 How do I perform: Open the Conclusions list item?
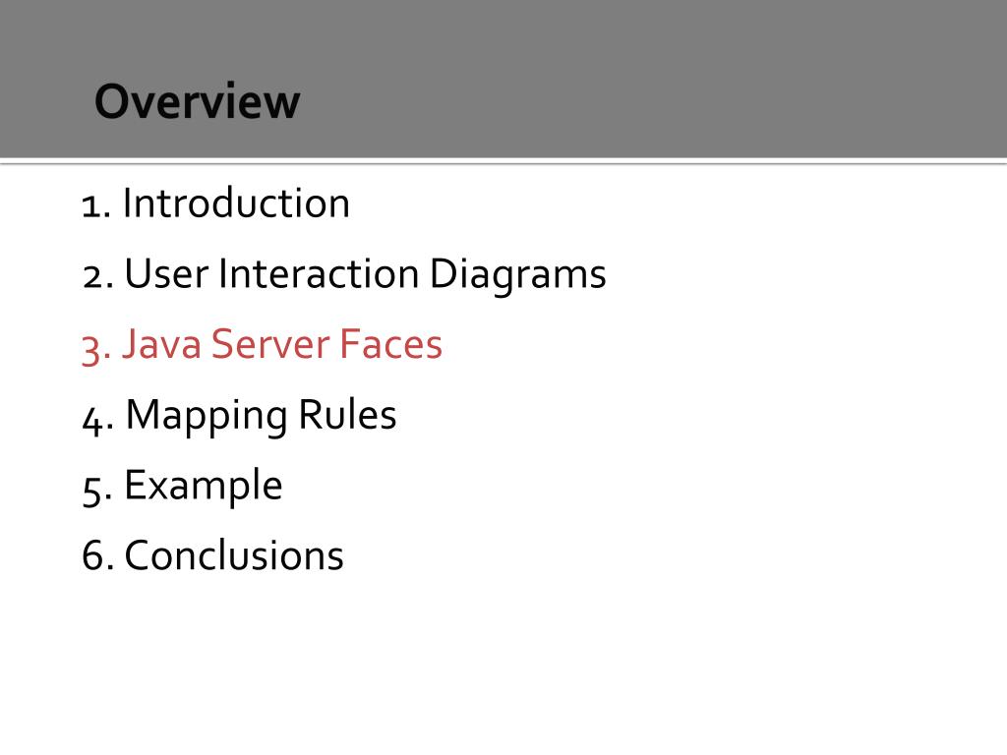click(234, 555)
